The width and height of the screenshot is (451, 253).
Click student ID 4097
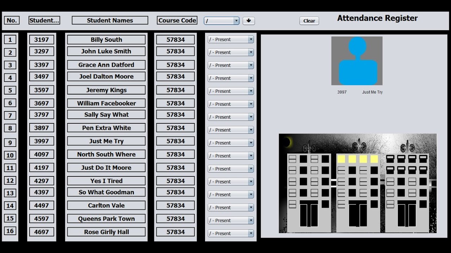pyautogui.click(x=41, y=154)
